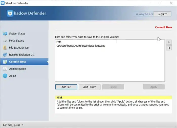Click the left arrow button beside list
Image resolution: width=177 pixels, height=128 pixels.
[169, 48]
